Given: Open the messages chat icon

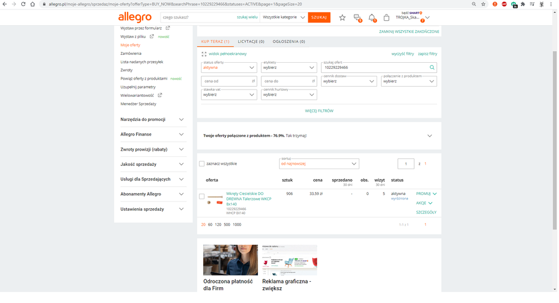Looking at the screenshot, I should pyautogui.click(x=357, y=18).
